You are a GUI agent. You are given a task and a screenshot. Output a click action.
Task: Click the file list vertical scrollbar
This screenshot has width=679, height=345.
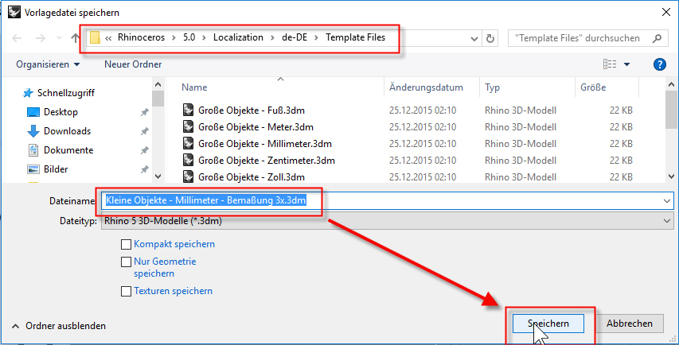click(671, 127)
